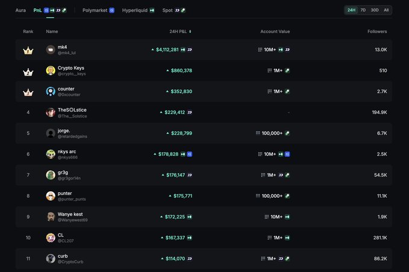Click the platform icon next to $229,412
The image size is (409, 272).
tap(190, 112)
